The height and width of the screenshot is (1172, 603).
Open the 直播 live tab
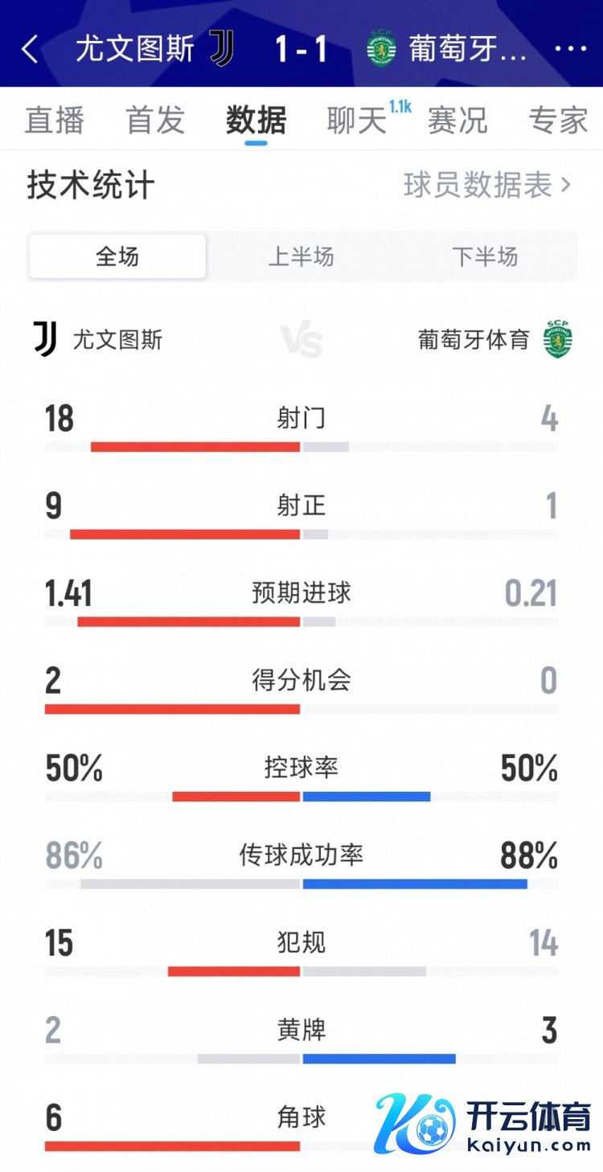(55, 121)
